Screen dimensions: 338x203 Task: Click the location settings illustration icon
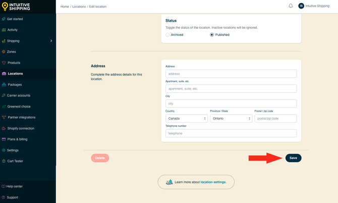click(x=170, y=182)
